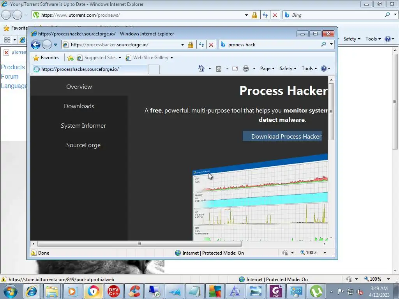Viewport: 399px width, 299px height.
Task: Open the Tools menu in front window
Action: pyautogui.click(x=309, y=69)
